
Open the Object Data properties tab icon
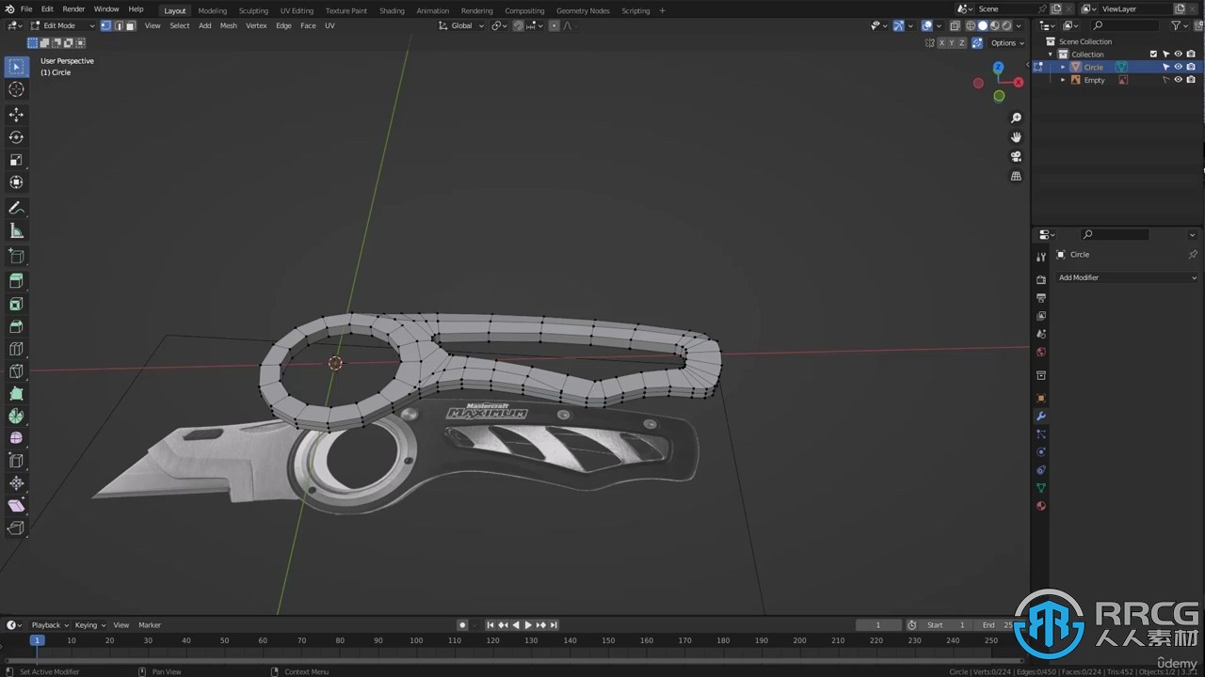(x=1041, y=488)
